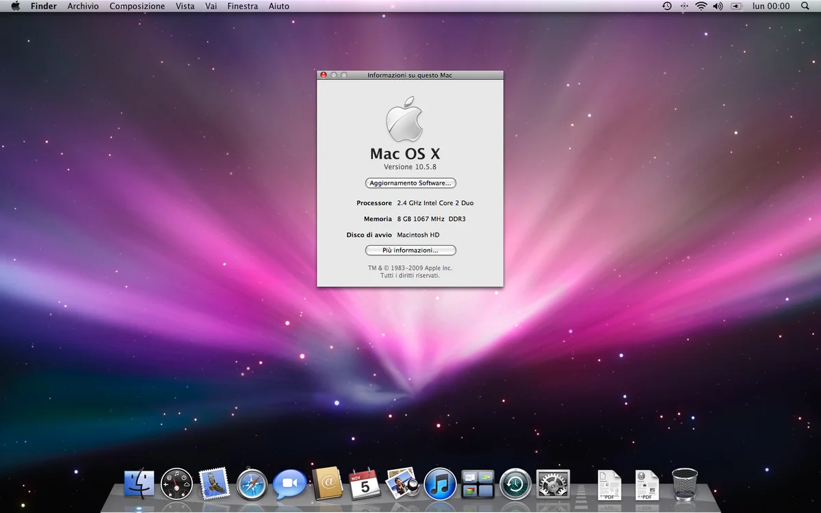Screen dimensions: 821x513
Task: Open the Archivio menu
Action: tap(83, 6)
